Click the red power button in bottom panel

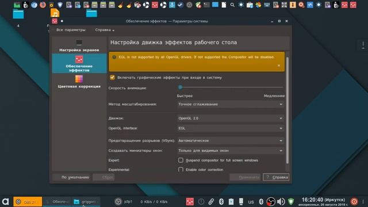tap(354, 201)
